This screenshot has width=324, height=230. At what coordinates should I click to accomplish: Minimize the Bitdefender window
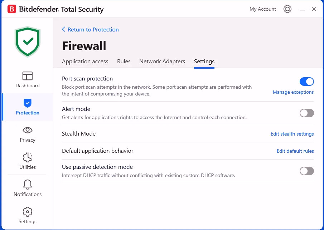[303, 9]
